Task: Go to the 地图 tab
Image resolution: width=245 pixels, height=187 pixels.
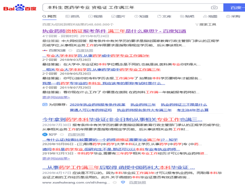Action: point(210,16)
